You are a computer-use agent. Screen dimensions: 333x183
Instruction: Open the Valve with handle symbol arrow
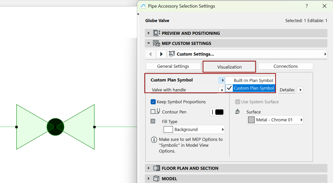(x=221, y=90)
